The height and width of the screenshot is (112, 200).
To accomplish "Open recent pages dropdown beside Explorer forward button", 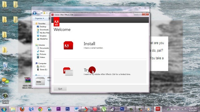I will click(x=42, y=13).
